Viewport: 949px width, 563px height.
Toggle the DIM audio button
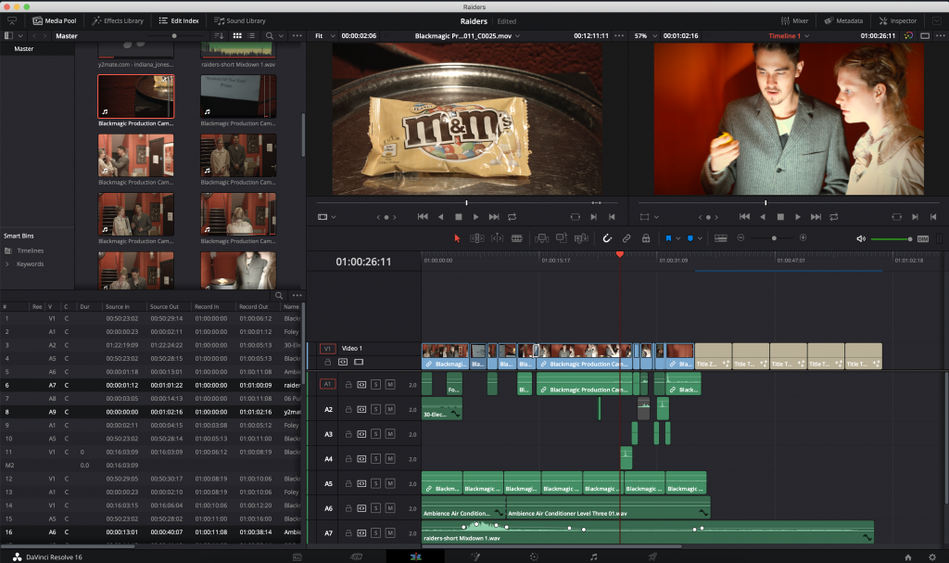[923, 238]
